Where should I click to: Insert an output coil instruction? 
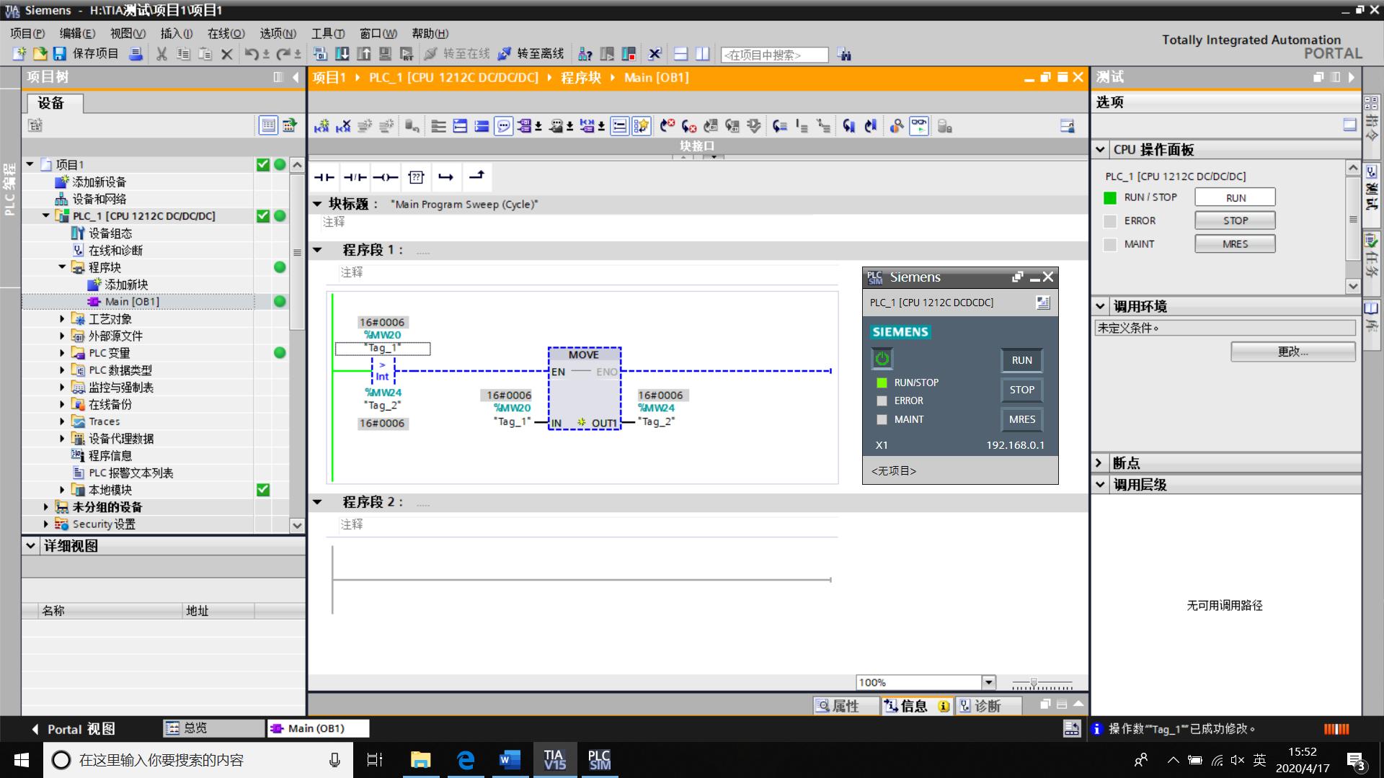pyautogui.click(x=386, y=177)
